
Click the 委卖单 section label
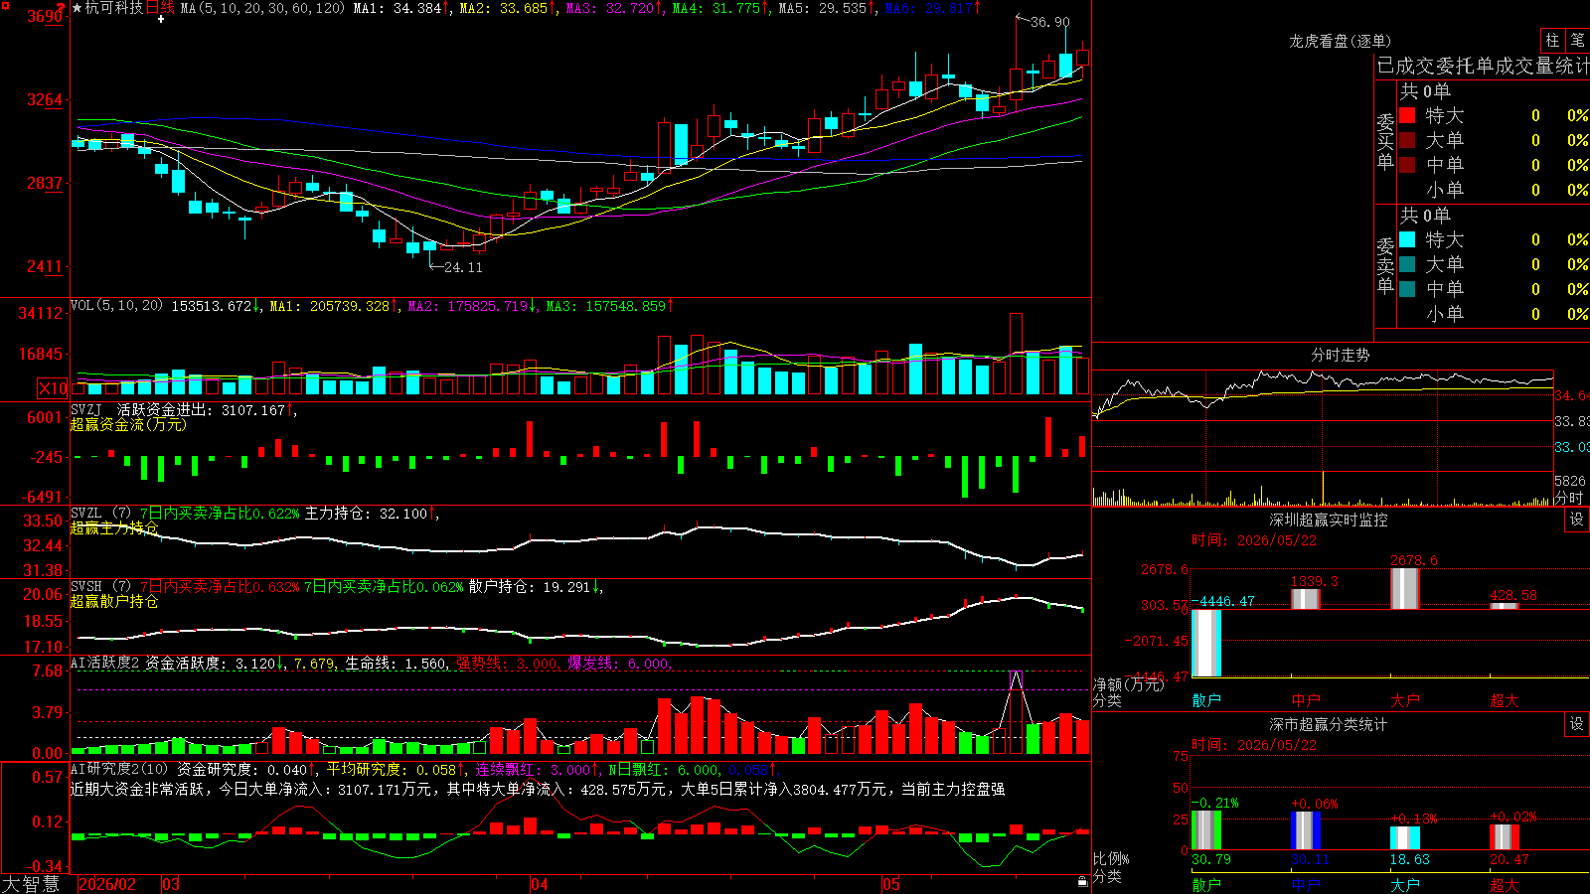pos(1385,265)
